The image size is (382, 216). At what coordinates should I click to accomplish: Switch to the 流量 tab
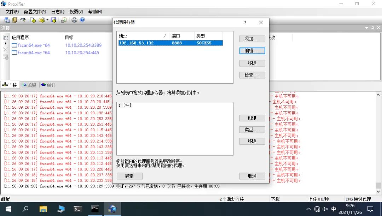(29, 85)
